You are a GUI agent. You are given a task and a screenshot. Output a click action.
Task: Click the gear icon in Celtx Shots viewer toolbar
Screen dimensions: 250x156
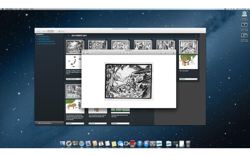pos(173,53)
